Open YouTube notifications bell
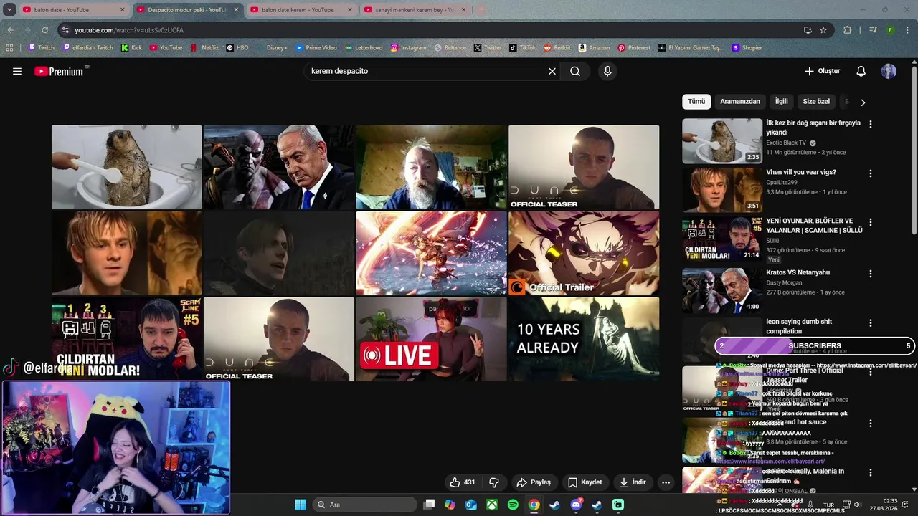 tap(861, 71)
